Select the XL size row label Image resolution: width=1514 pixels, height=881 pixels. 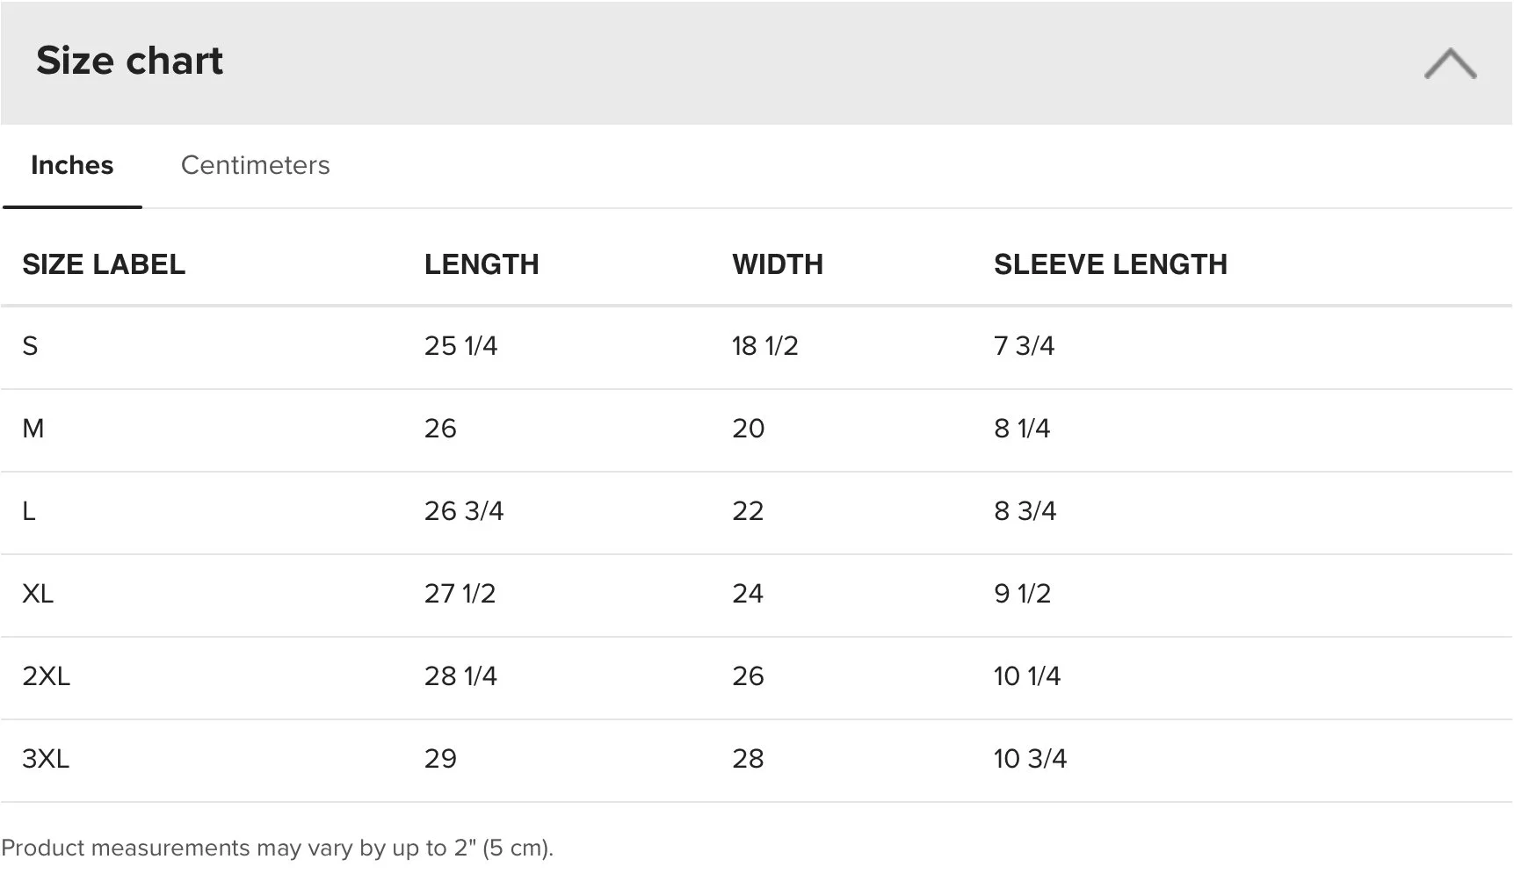[x=38, y=594]
